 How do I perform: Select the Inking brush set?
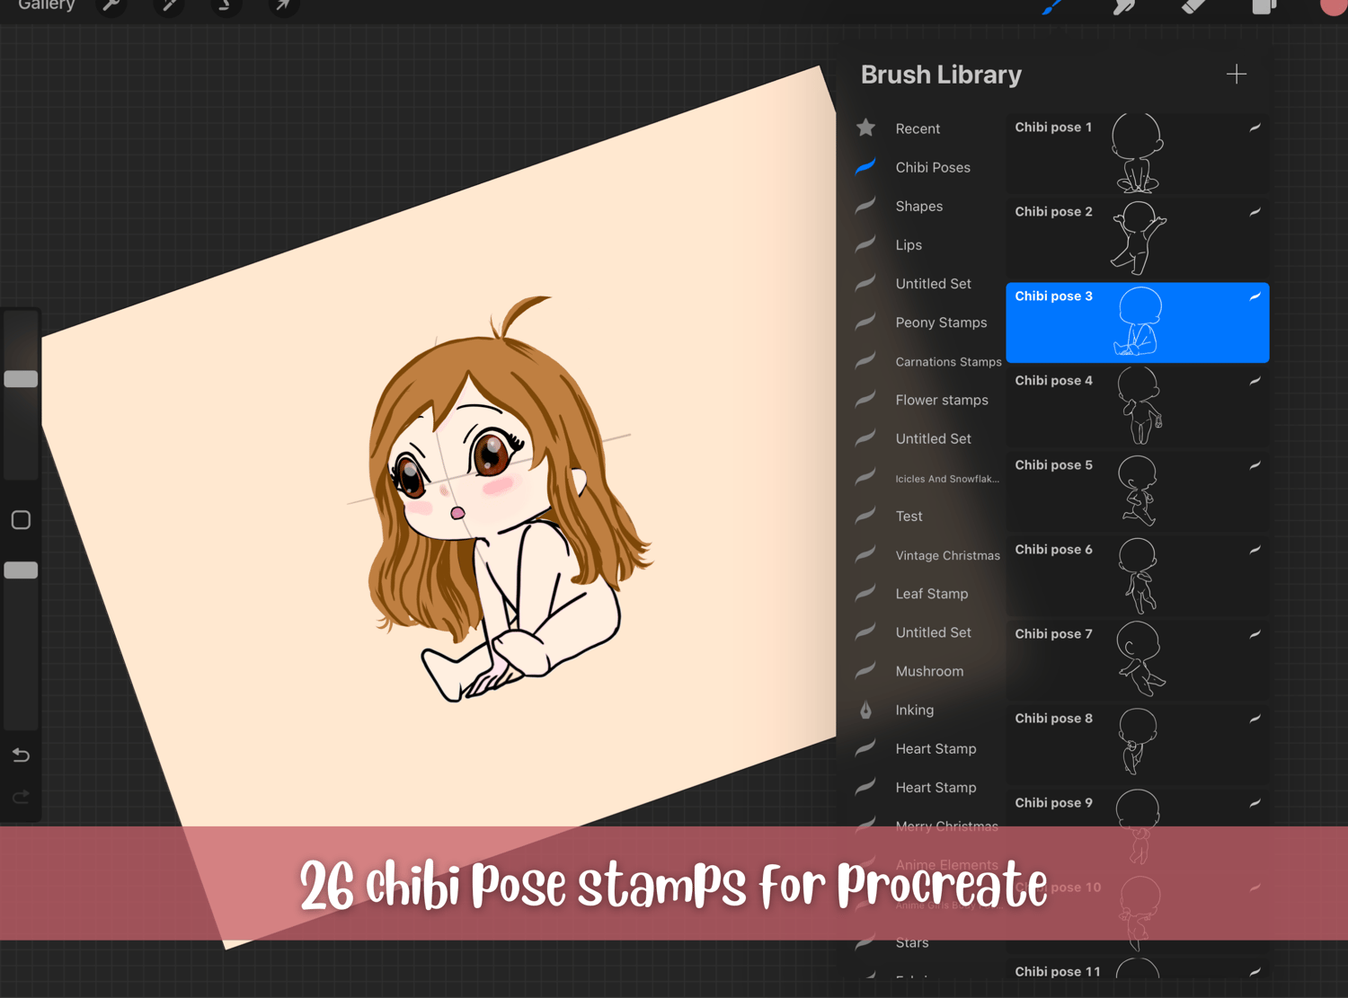coord(914,710)
